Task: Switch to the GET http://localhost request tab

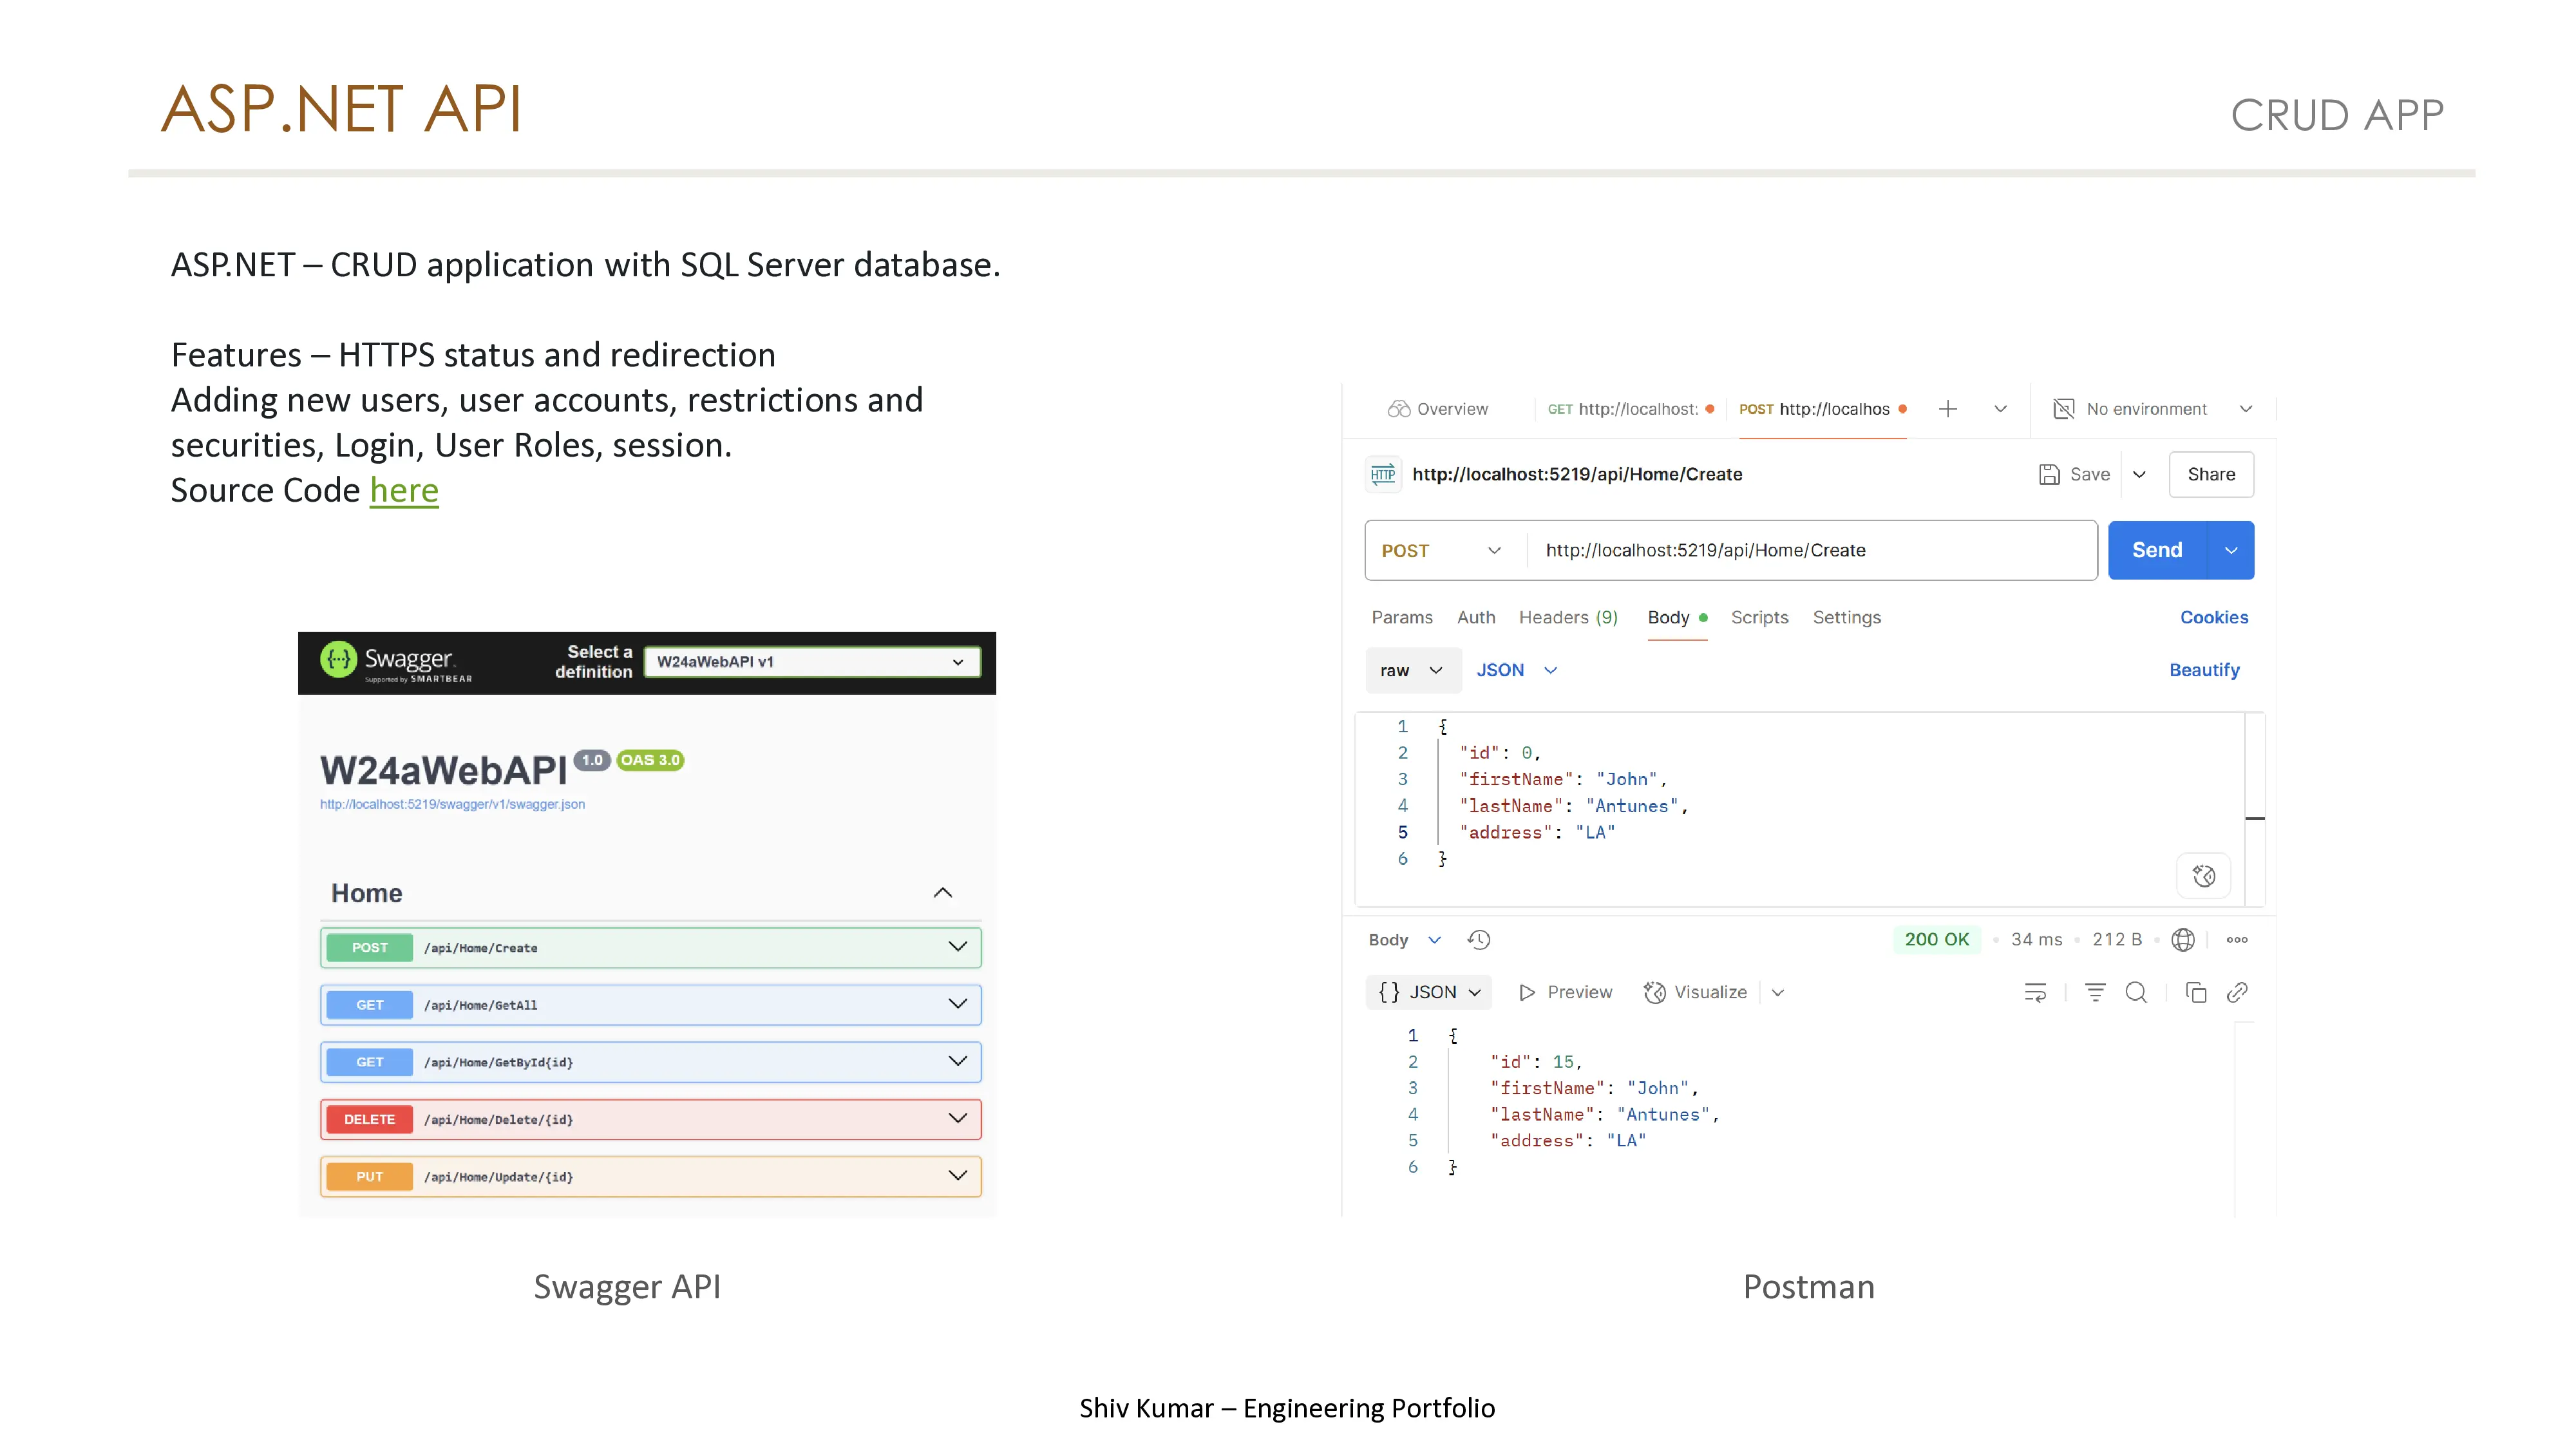Action: click(x=1630, y=409)
